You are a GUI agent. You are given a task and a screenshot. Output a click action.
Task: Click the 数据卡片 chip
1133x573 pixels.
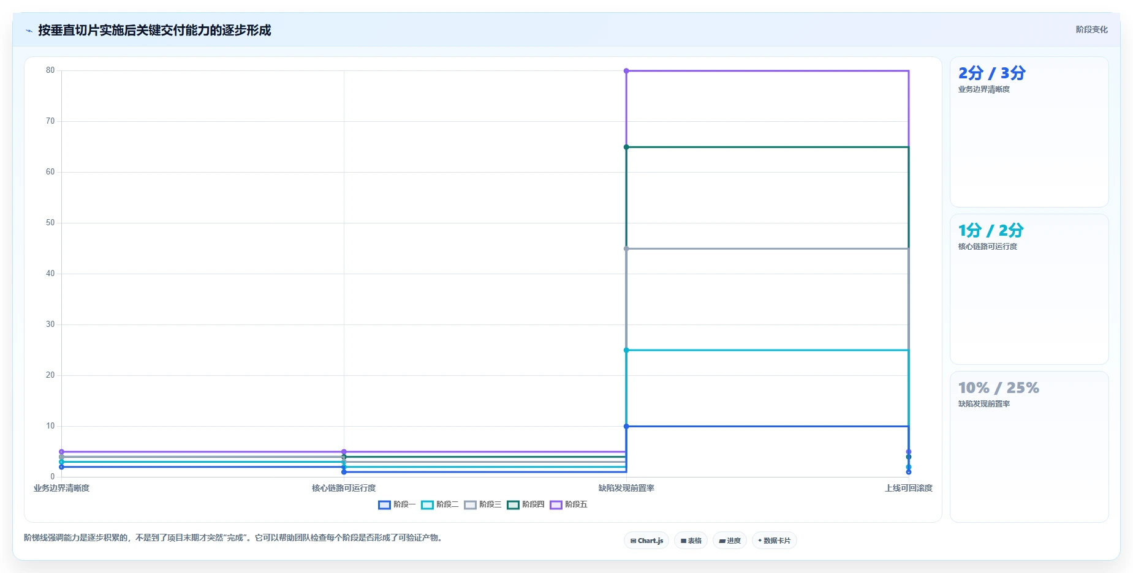click(774, 541)
